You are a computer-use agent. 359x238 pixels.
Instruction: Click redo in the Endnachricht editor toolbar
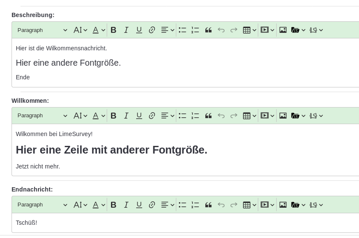(234, 205)
